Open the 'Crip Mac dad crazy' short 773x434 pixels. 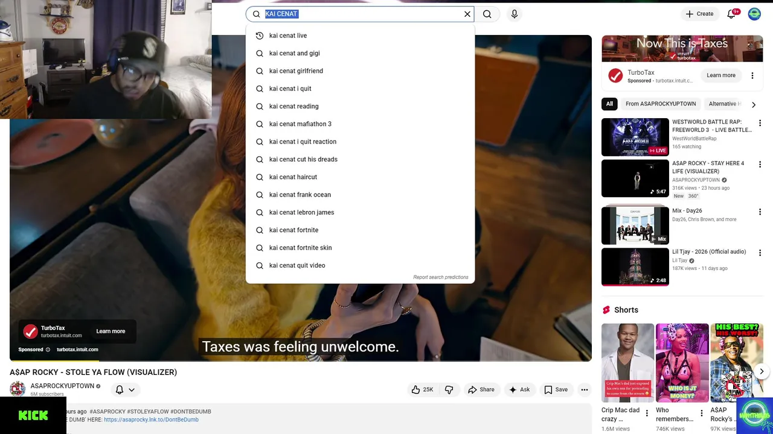pos(627,363)
